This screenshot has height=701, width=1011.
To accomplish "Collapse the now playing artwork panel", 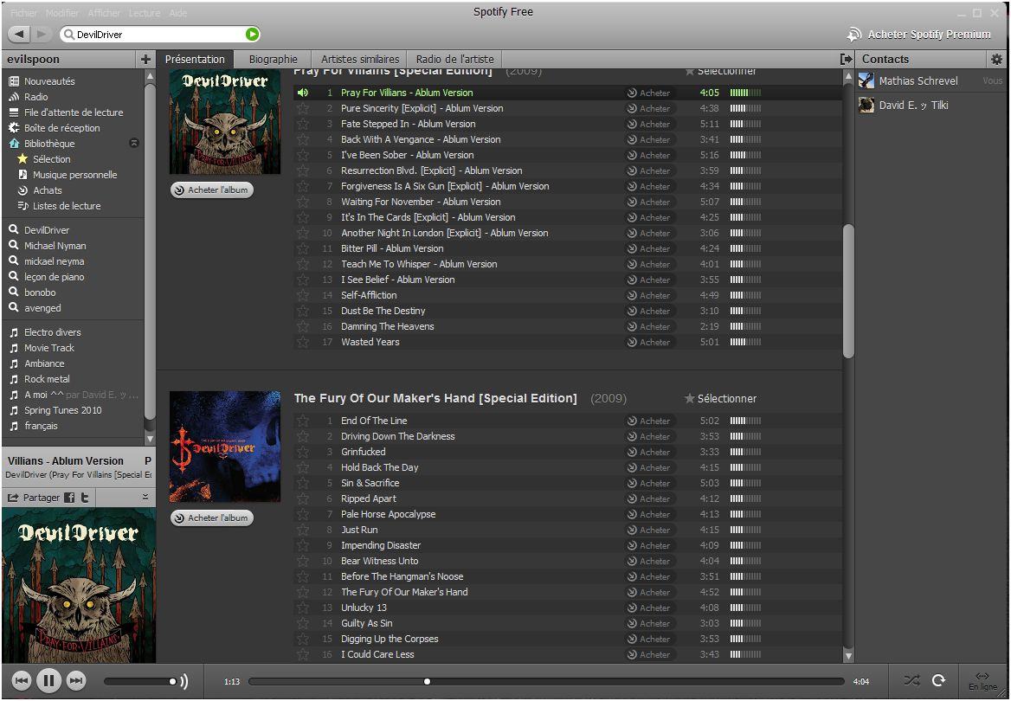I will [x=145, y=498].
